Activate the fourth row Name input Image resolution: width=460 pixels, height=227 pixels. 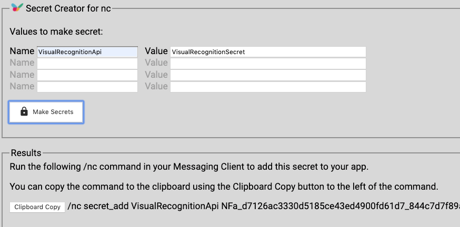point(87,86)
